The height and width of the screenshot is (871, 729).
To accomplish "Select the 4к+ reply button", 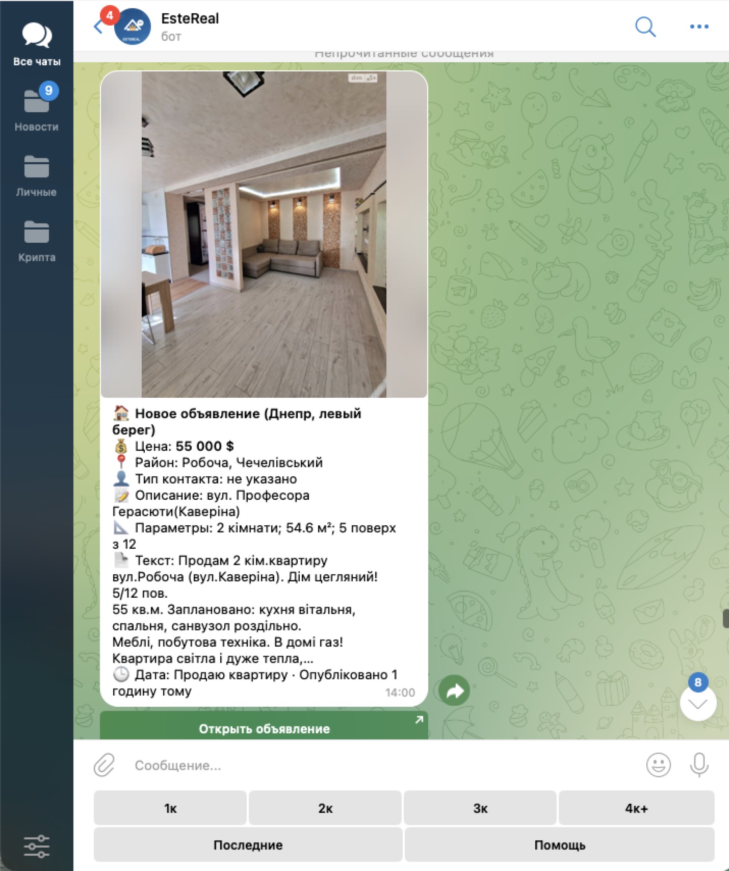I will pos(636,808).
